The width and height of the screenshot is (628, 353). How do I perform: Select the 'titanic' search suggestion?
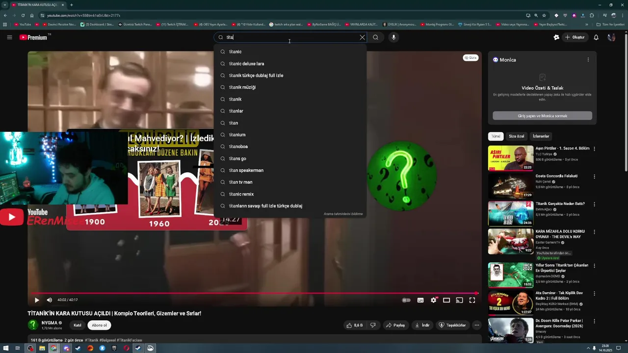[x=290, y=51]
